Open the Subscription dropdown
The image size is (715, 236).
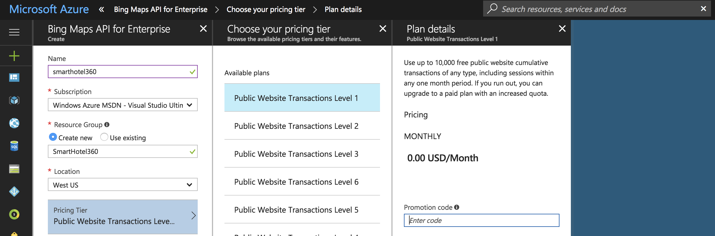(122, 105)
